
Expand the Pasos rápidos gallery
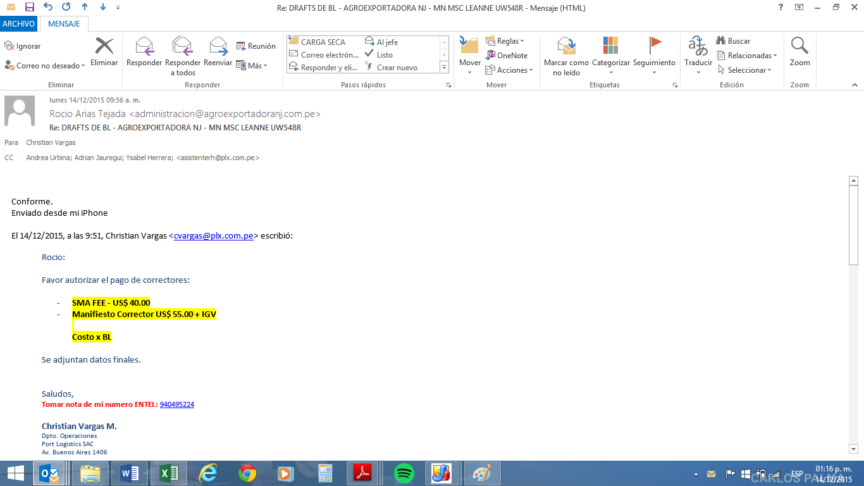pos(444,67)
